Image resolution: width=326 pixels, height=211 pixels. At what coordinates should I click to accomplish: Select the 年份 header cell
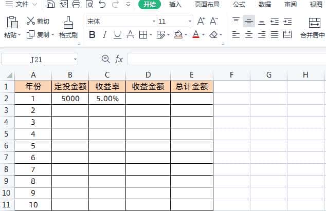[33, 86]
